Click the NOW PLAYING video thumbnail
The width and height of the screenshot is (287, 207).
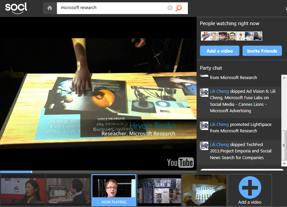[114, 190]
